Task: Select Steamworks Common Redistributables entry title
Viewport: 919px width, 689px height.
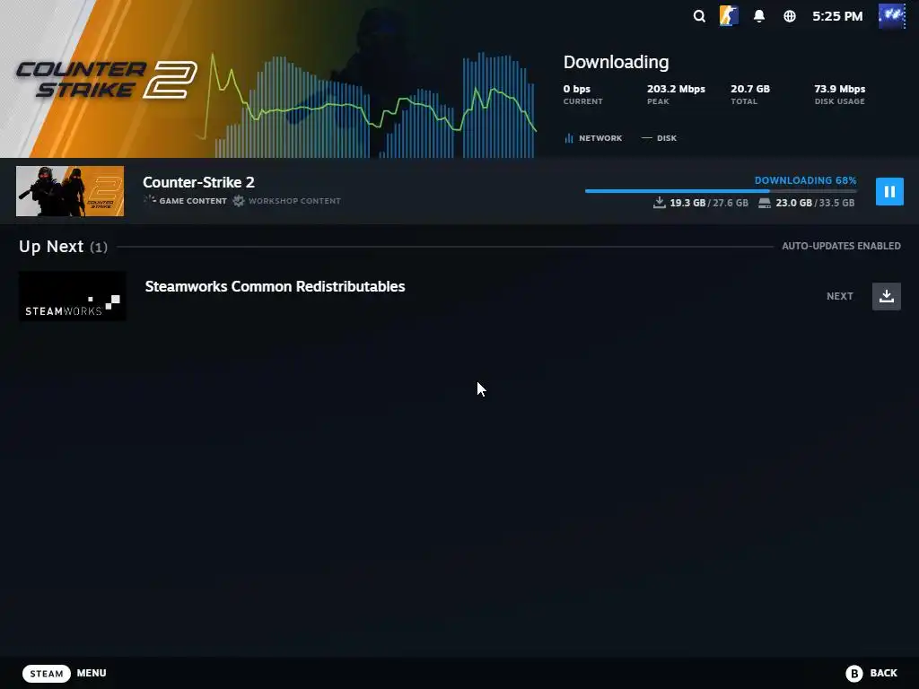Action: (275, 286)
